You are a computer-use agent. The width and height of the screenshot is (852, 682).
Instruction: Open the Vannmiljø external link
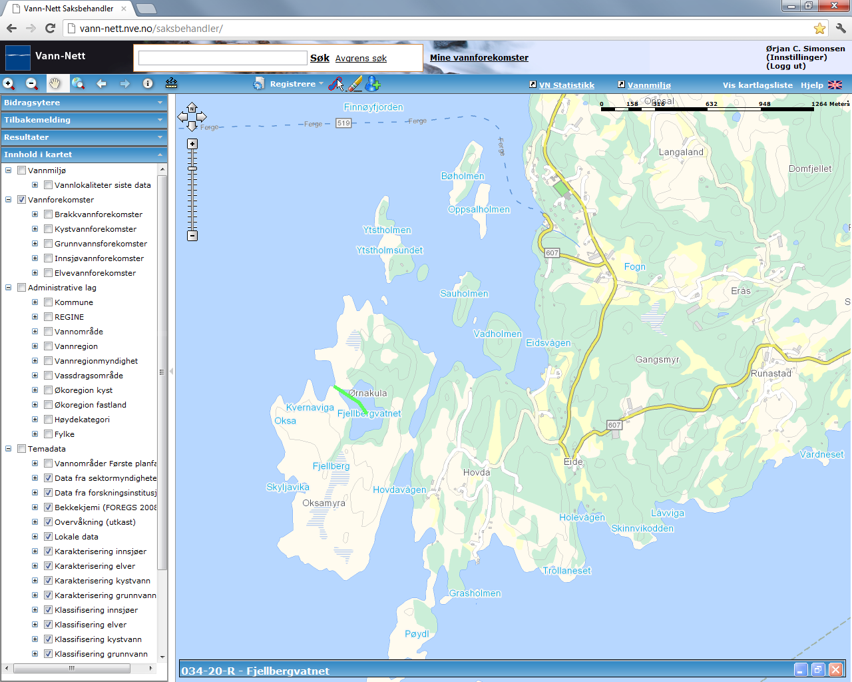pos(649,85)
